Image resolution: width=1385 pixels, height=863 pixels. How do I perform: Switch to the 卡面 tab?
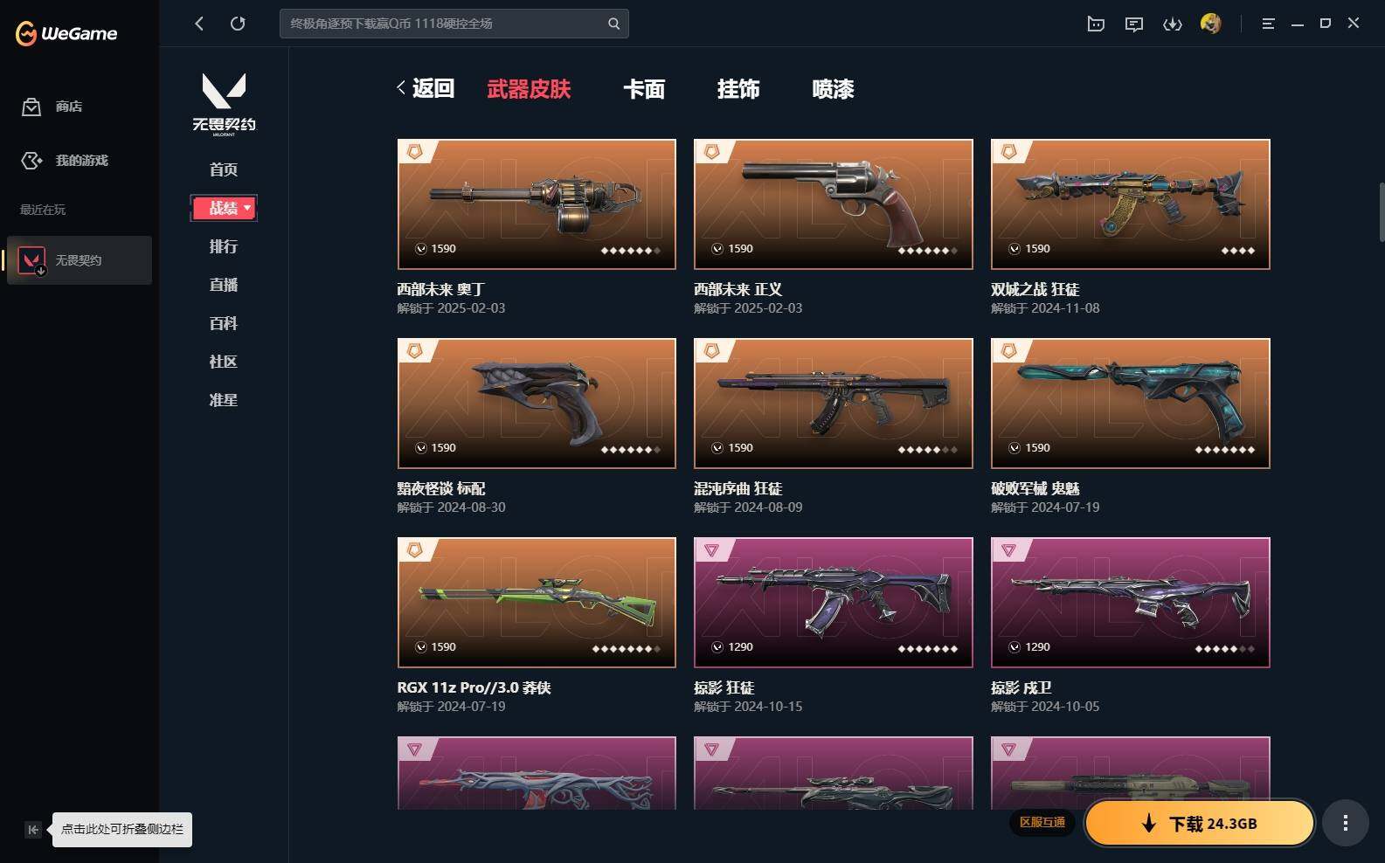tap(644, 88)
